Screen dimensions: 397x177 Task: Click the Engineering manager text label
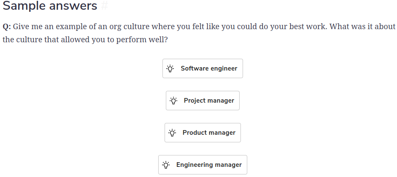(209, 165)
